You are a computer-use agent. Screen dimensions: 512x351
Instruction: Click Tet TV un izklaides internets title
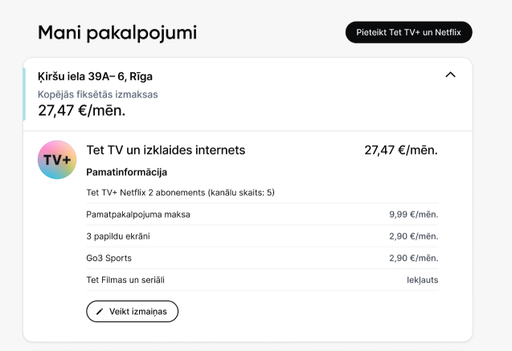point(166,150)
